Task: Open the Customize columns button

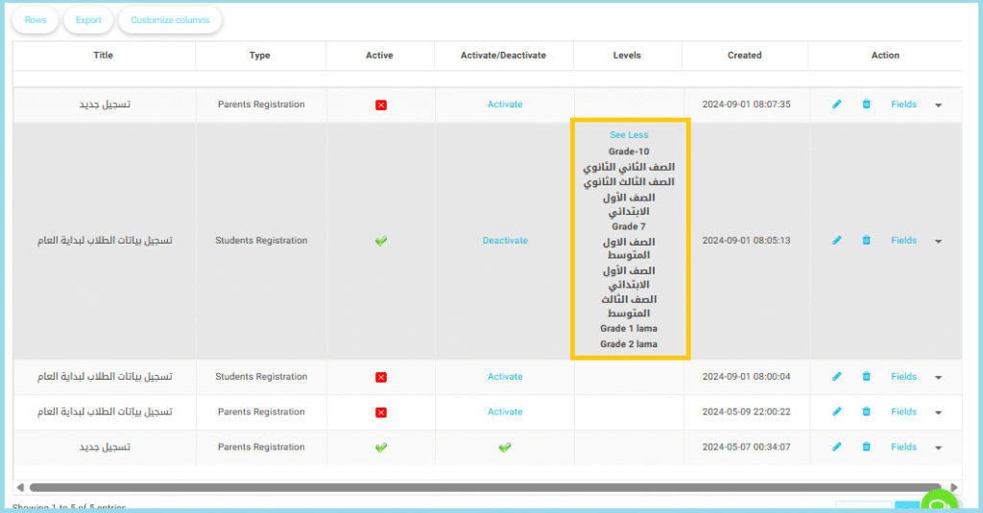Action: [x=170, y=20]
